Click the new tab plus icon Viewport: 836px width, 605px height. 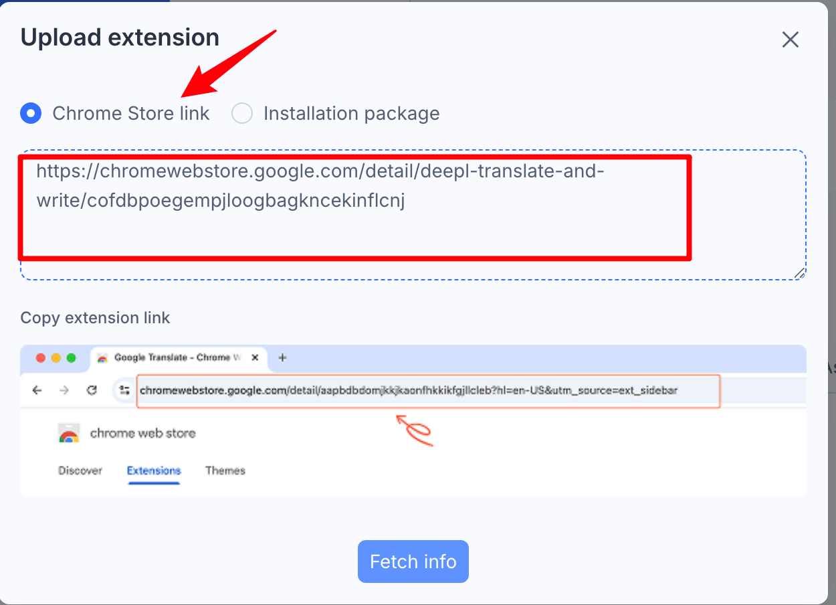pyautogui.click(x=282, y=358)
